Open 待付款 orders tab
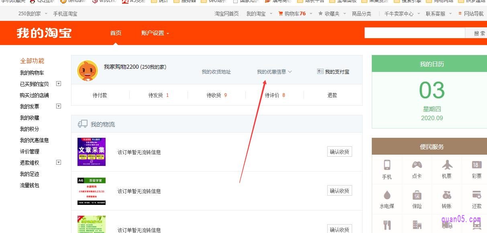487x233 pixels. coord(100,95)
